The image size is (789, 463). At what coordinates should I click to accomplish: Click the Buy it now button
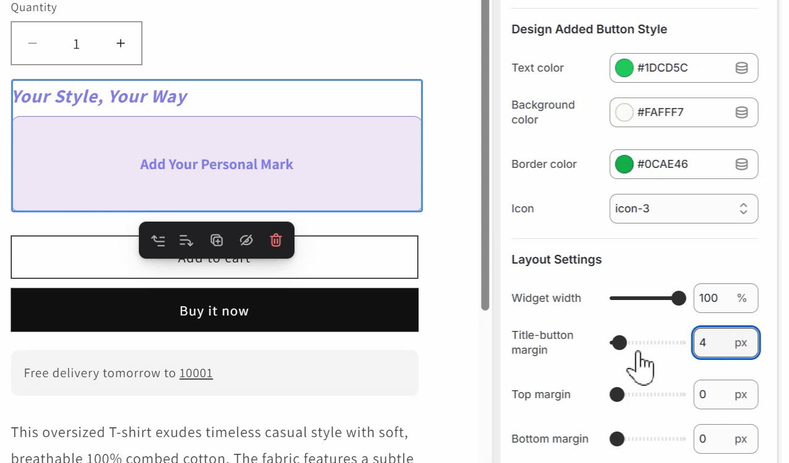click(x=214, y=311)
